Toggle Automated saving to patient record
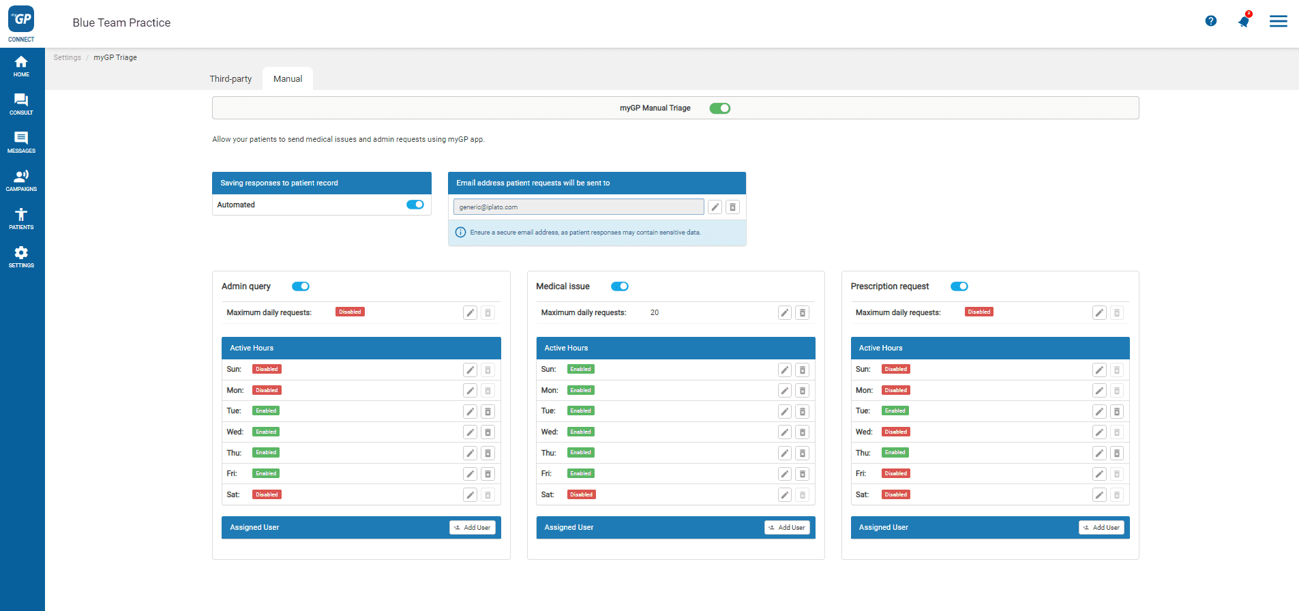Image resolution: width=1299 pixels, height=611 pixels. 415,205
